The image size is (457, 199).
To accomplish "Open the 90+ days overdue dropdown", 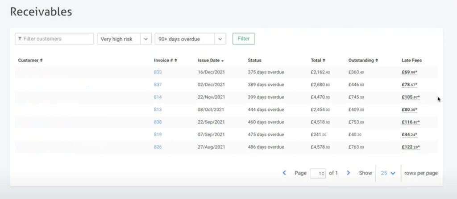I will pos(190,39).
